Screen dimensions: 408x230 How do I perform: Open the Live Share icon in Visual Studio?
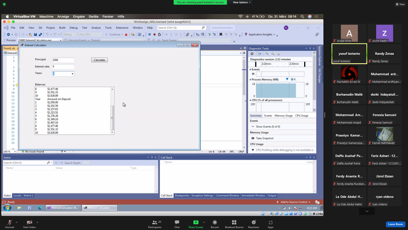[317, 34]
